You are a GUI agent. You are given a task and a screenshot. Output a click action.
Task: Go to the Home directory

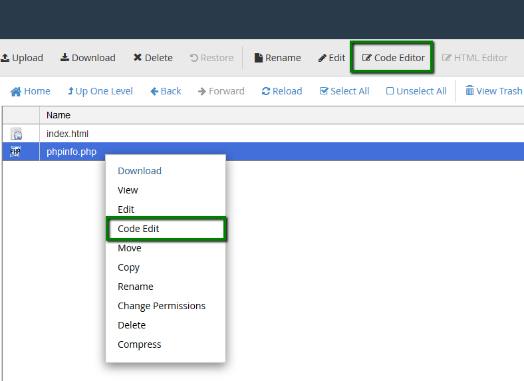pyautogui.click(x=31, y=91)
